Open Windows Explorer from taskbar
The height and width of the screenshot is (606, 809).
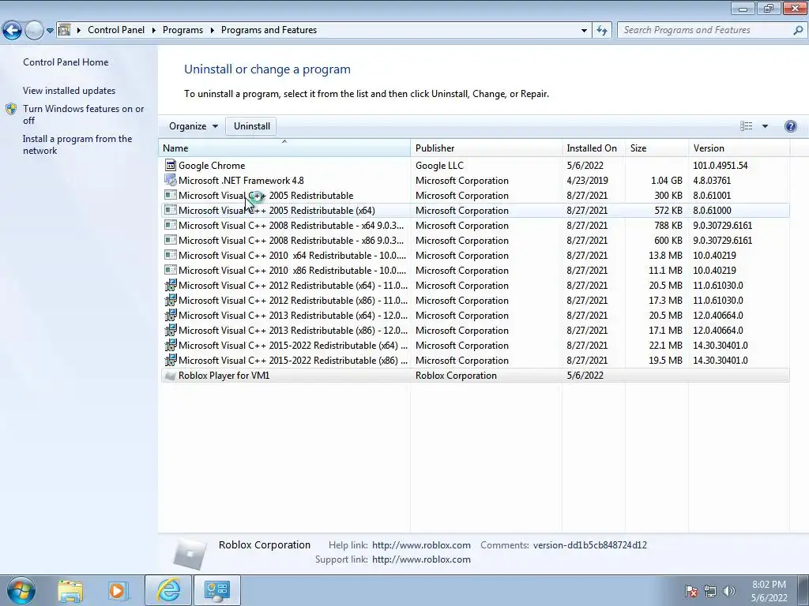[70, 591]
